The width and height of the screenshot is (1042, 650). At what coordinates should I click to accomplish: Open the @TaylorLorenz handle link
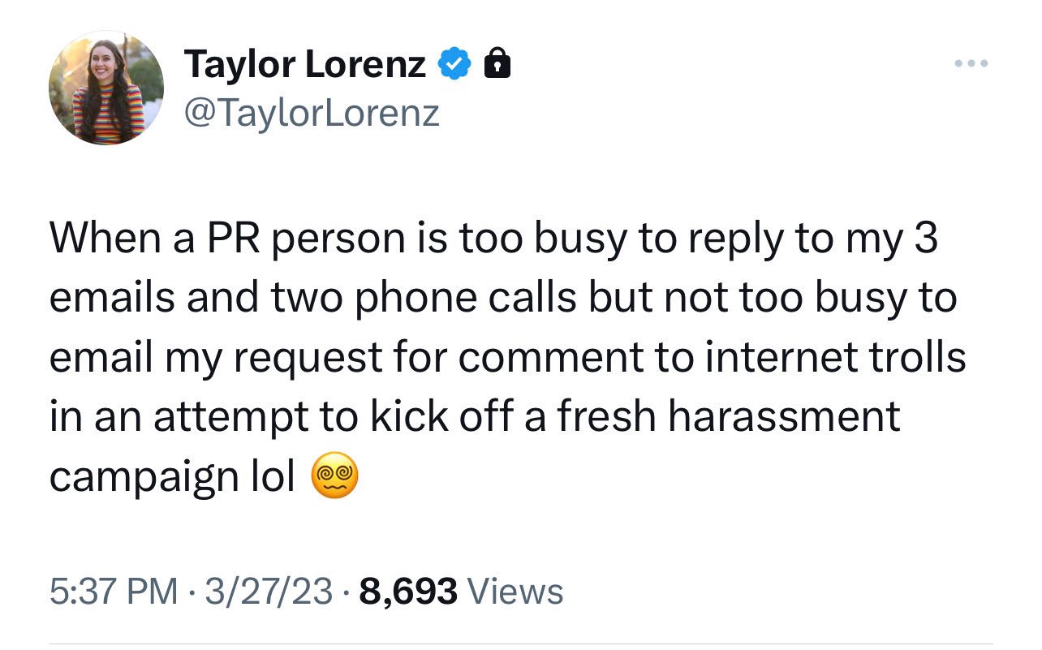[312, 113]
